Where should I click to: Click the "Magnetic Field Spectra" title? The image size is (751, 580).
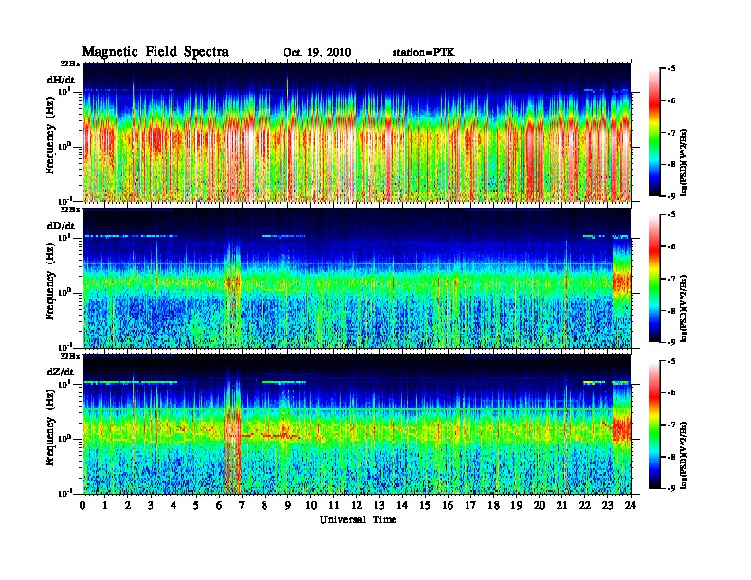coord(156,52)
